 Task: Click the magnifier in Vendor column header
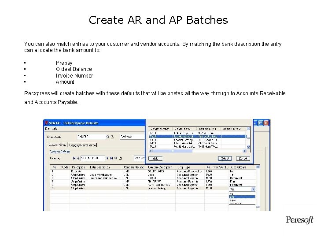pos(208,167)
